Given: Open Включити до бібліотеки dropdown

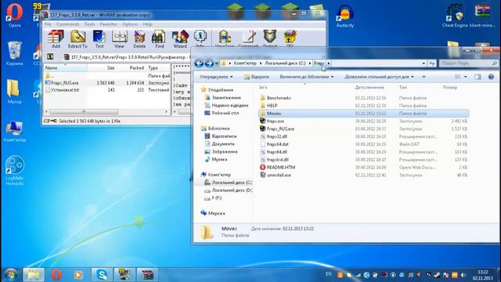Looking at the screenshot, I should (306, 77).
